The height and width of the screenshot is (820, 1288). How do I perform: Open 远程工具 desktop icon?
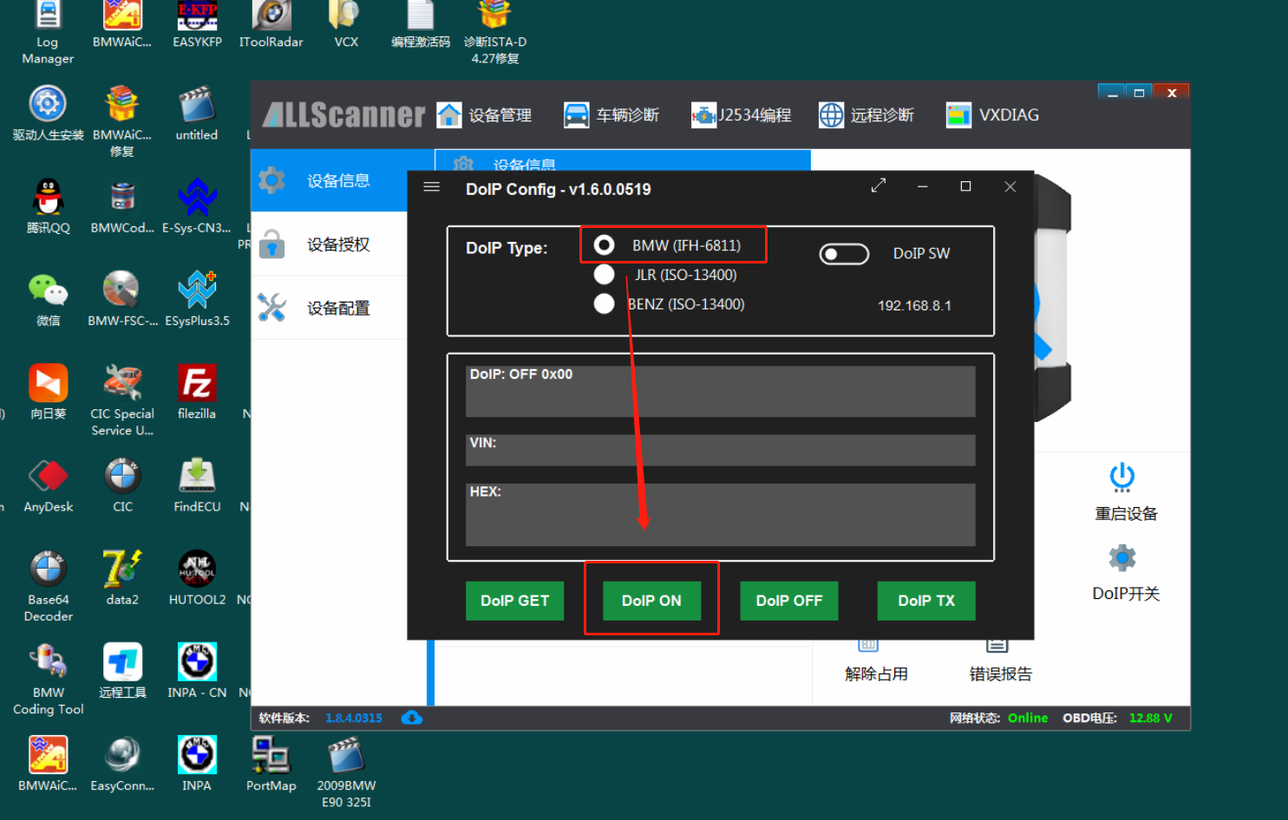122,670
